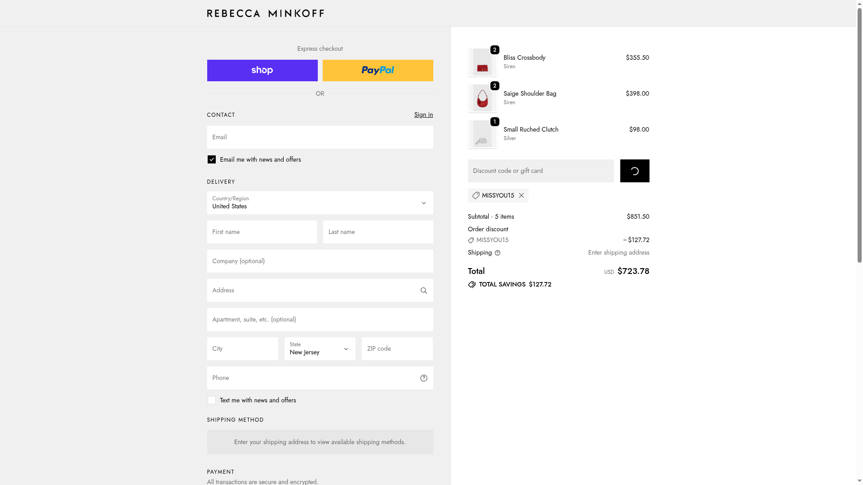This screenshot has width=863, height=485.
Task: Click the page vertical scrollbar
Action: [x=859, y=135]
